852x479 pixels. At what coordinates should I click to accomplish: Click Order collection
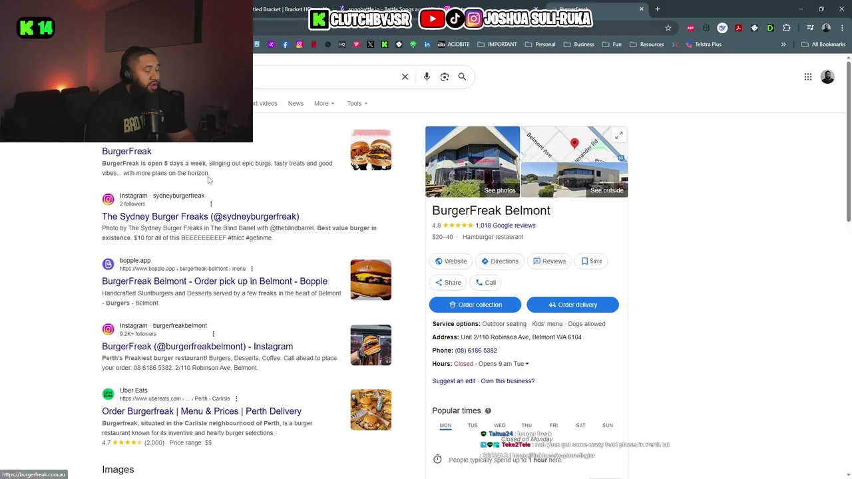(x=475, y=305)
